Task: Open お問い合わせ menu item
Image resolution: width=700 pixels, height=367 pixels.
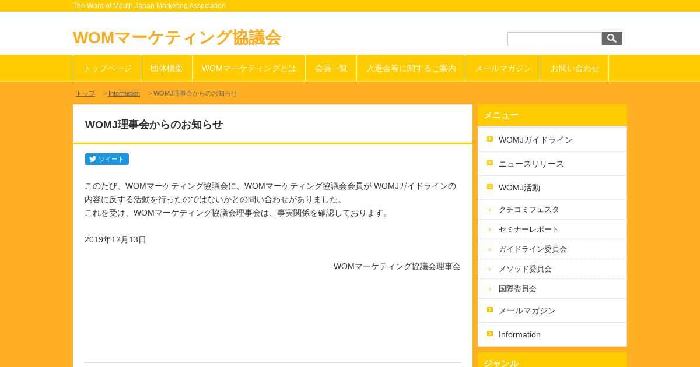Action: (575, 68)
